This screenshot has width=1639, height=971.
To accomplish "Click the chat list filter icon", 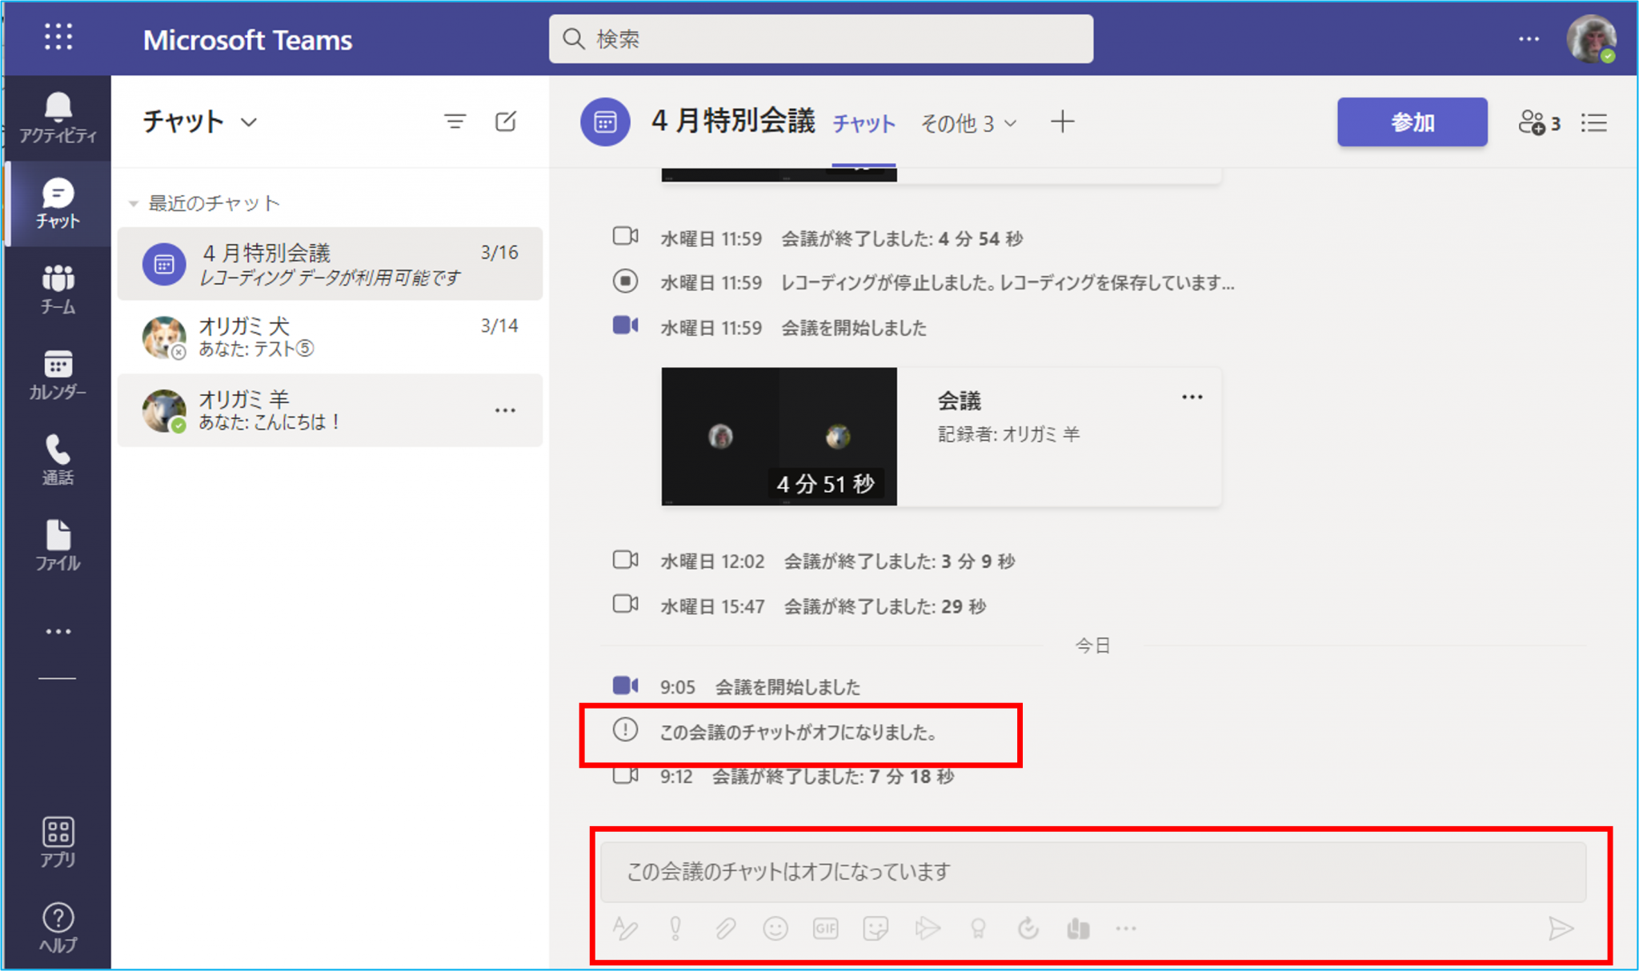I will (455, 122).
